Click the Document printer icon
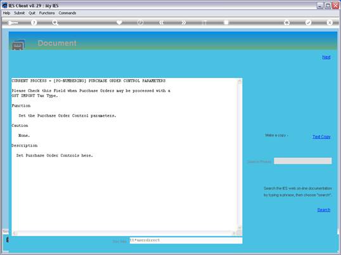The image size is (341, 255). 18,44
